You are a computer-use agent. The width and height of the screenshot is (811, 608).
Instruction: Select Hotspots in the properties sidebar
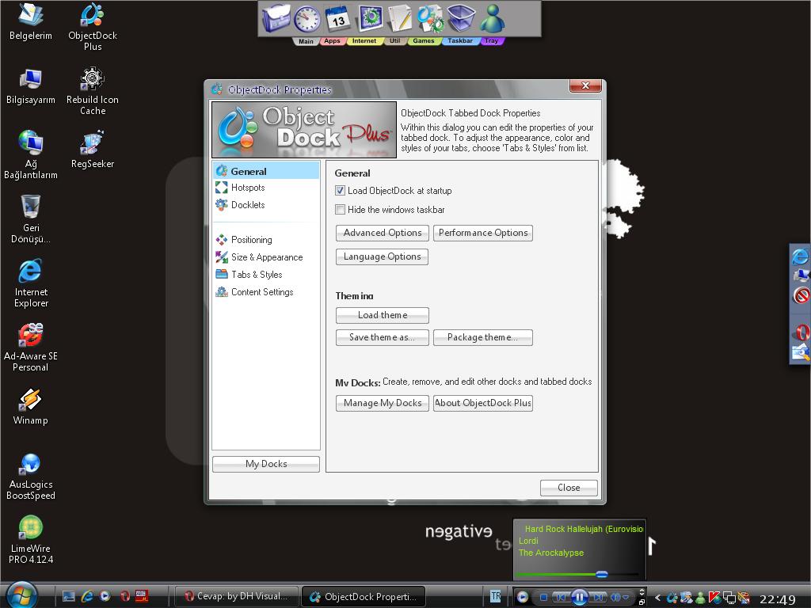[x=248, y=188]
